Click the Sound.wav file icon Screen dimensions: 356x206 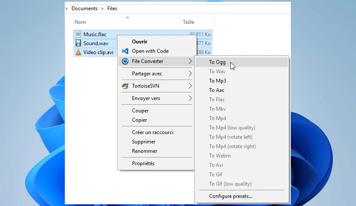(x=78, y=43)
